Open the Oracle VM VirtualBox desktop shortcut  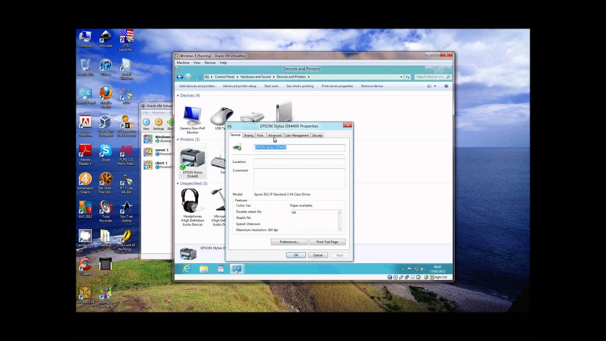(106, 126)
